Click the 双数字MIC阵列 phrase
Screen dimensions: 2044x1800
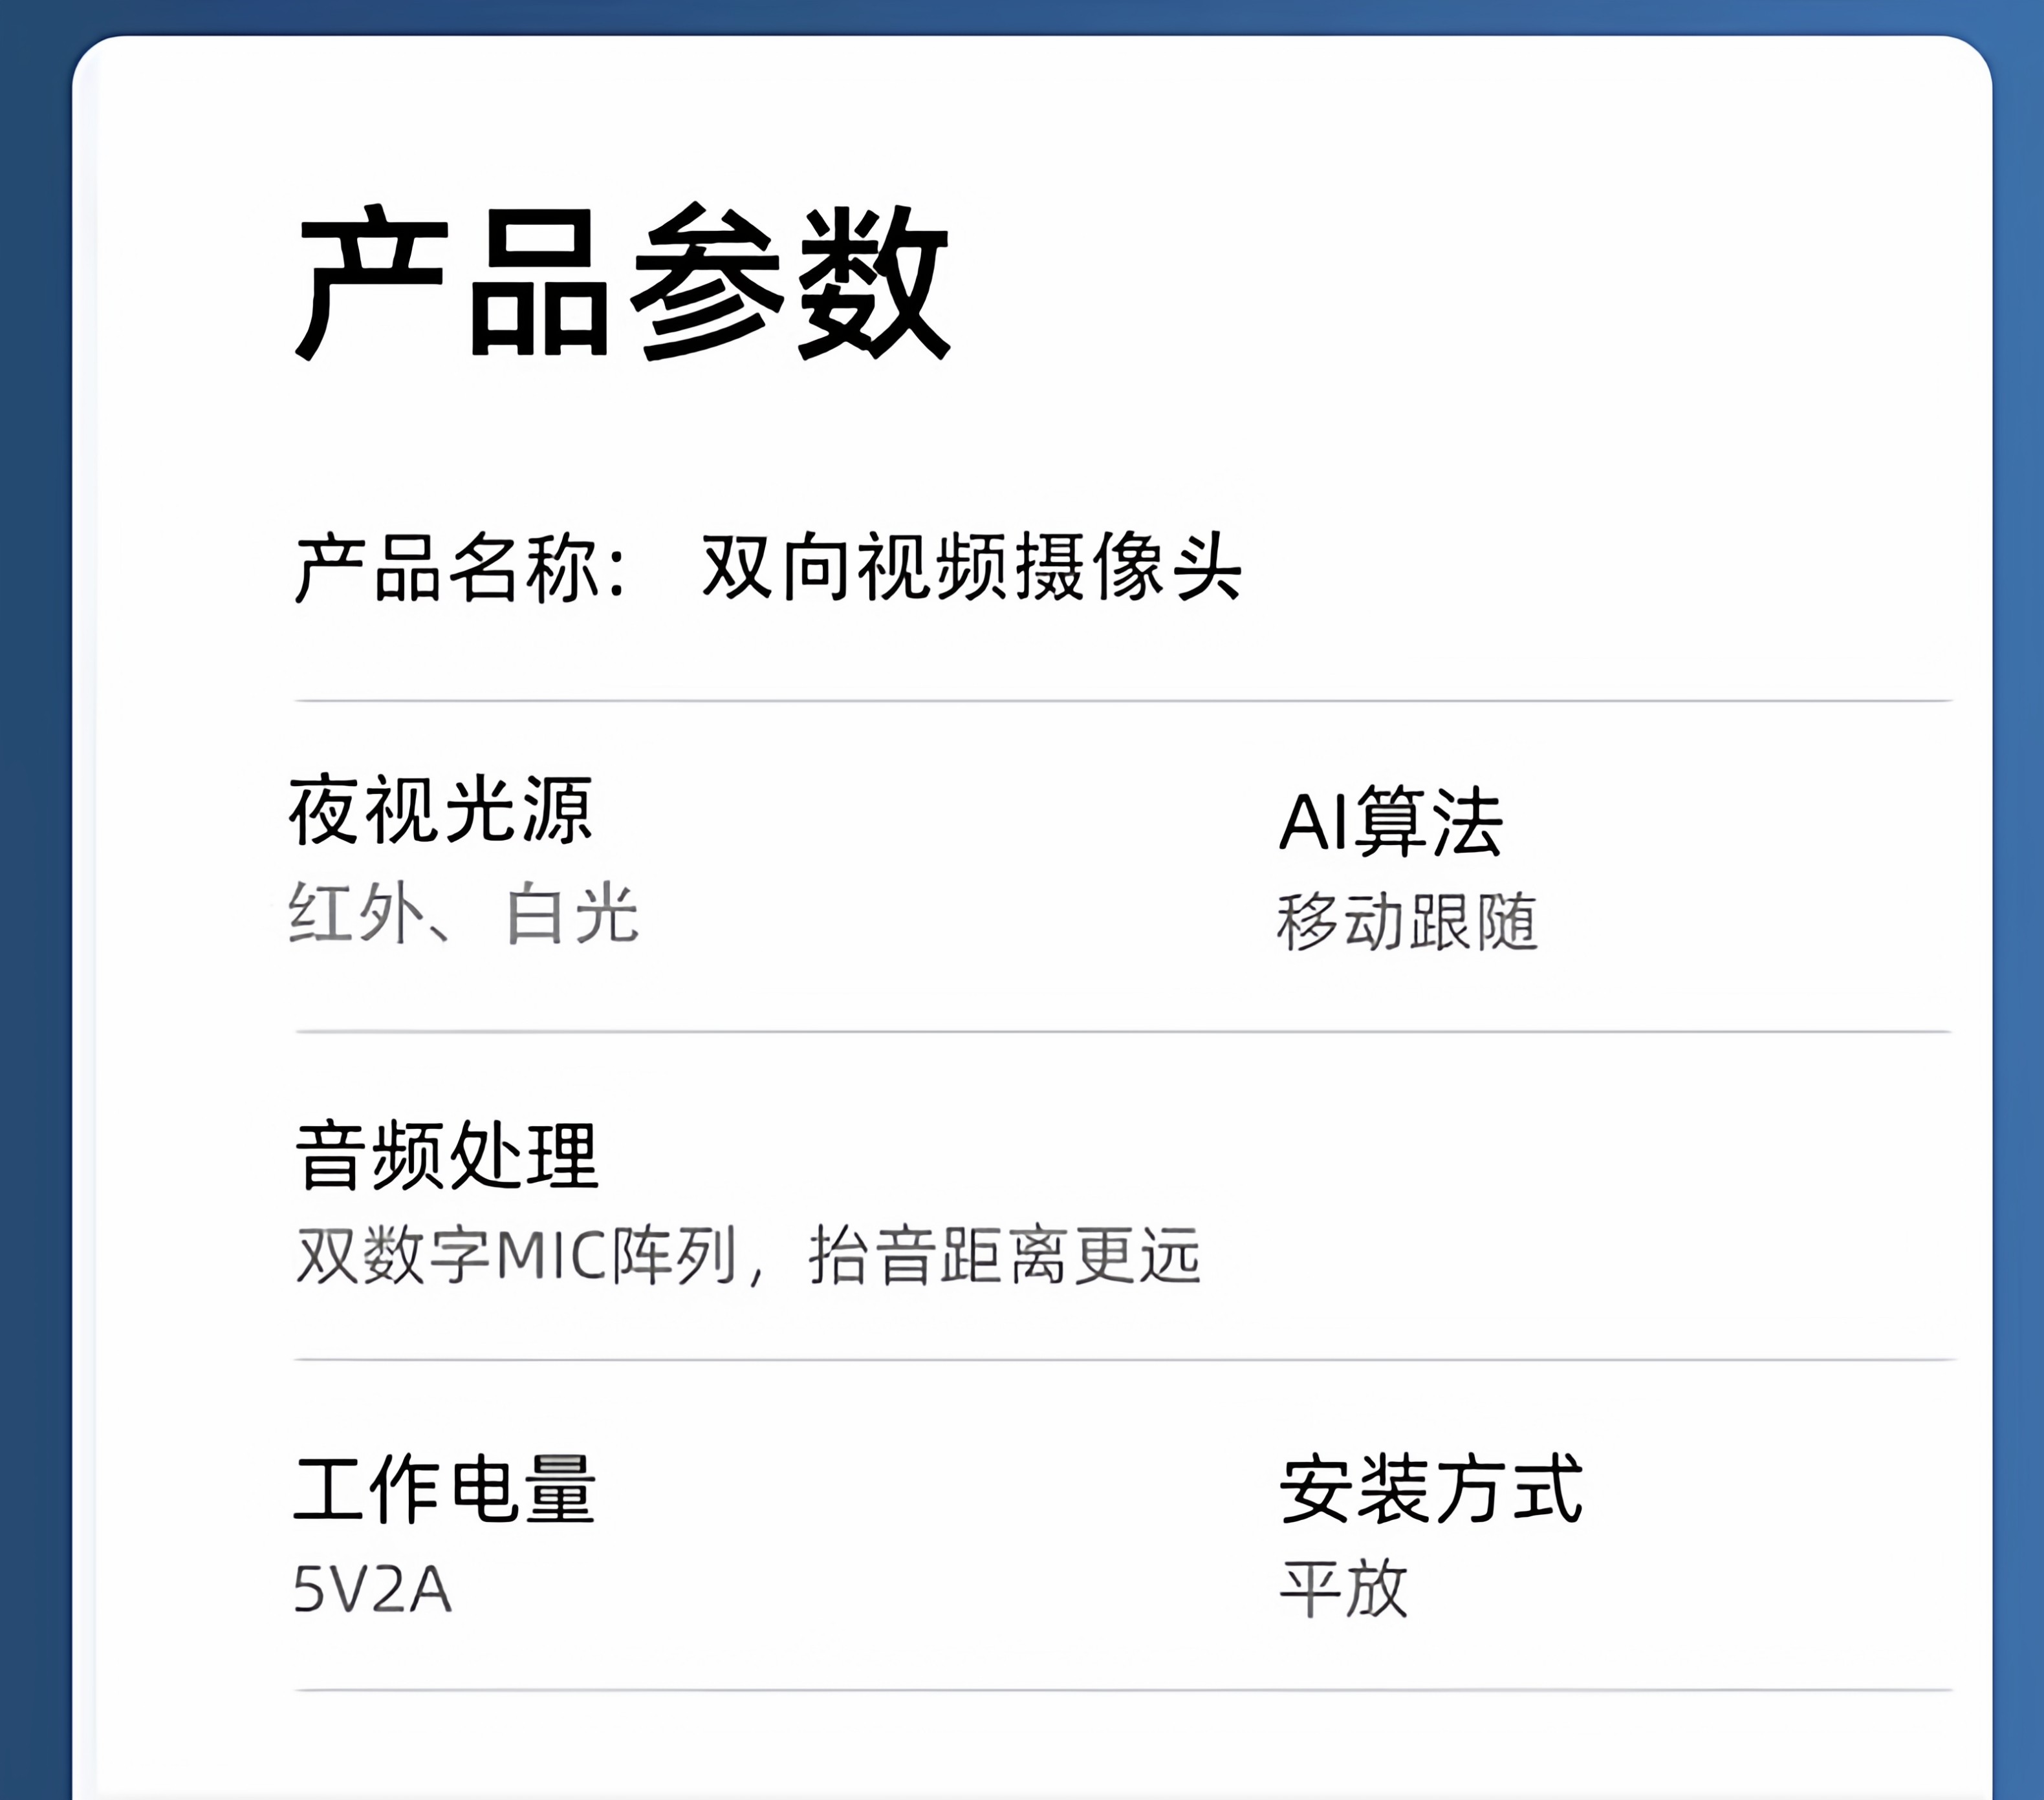coord(516,1256)
